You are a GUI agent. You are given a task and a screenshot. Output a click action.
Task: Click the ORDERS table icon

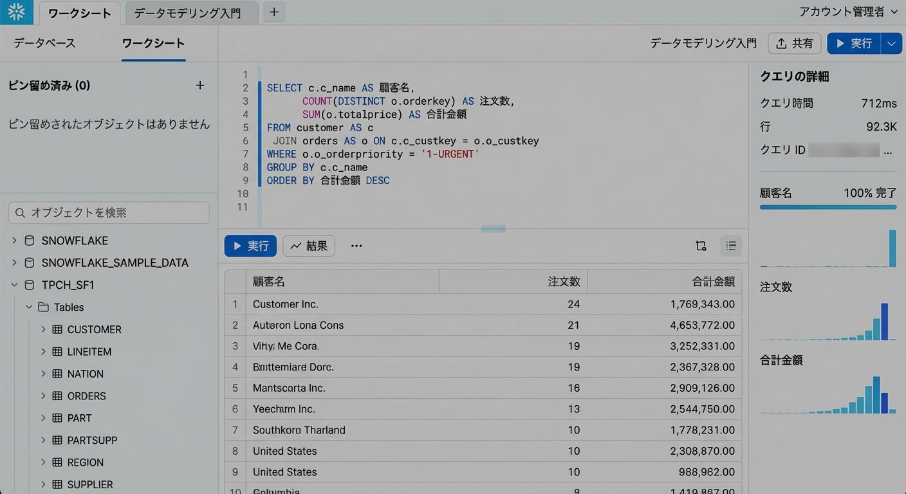pos(57,396)
